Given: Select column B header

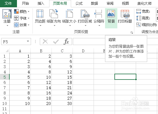Looking at the screenshot, I should tap(41, 51).
